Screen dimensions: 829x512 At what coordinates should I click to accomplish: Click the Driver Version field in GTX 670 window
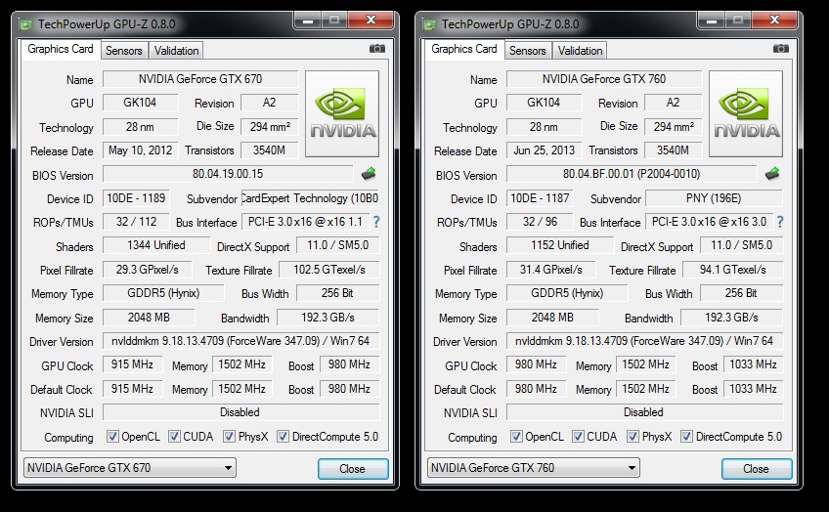point(241,341)
